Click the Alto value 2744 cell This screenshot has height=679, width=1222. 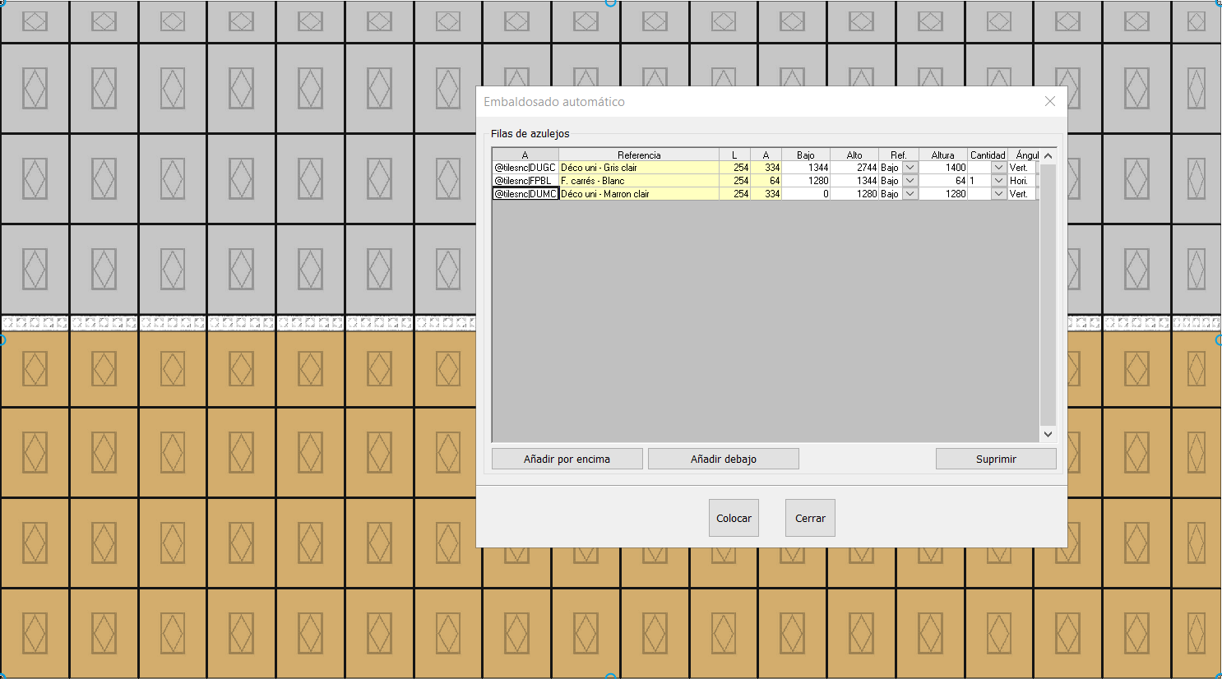[x=854, y=168]
